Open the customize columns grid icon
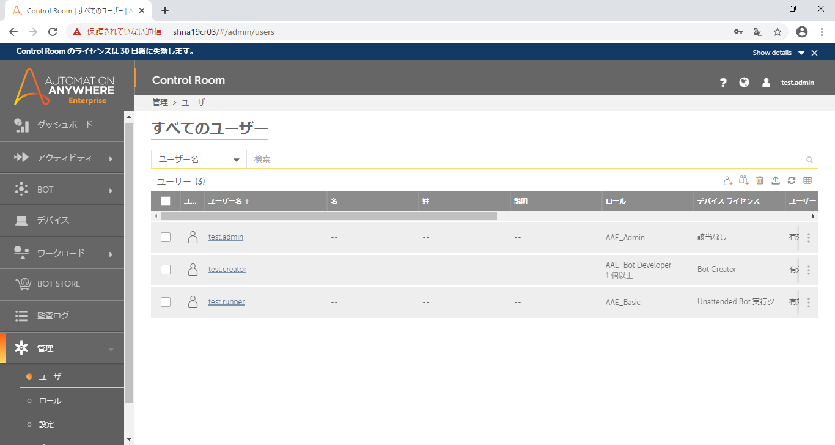The width and height of the screenshot is (835, 445). [x=807, y=180]
